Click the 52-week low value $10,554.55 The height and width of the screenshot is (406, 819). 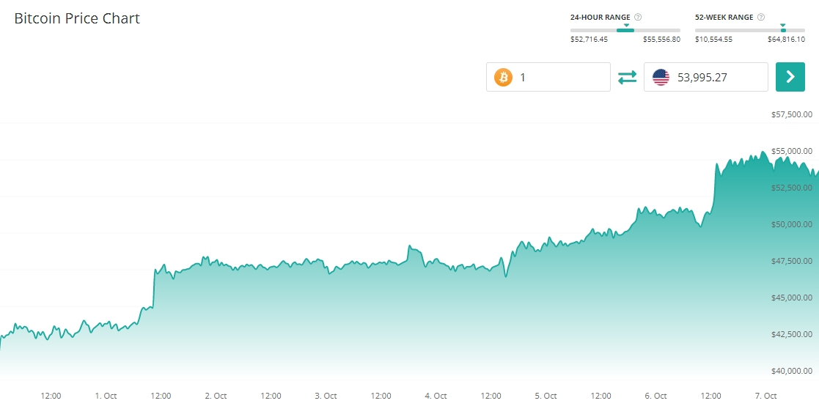pyautogui.click(x=713, y=40)
